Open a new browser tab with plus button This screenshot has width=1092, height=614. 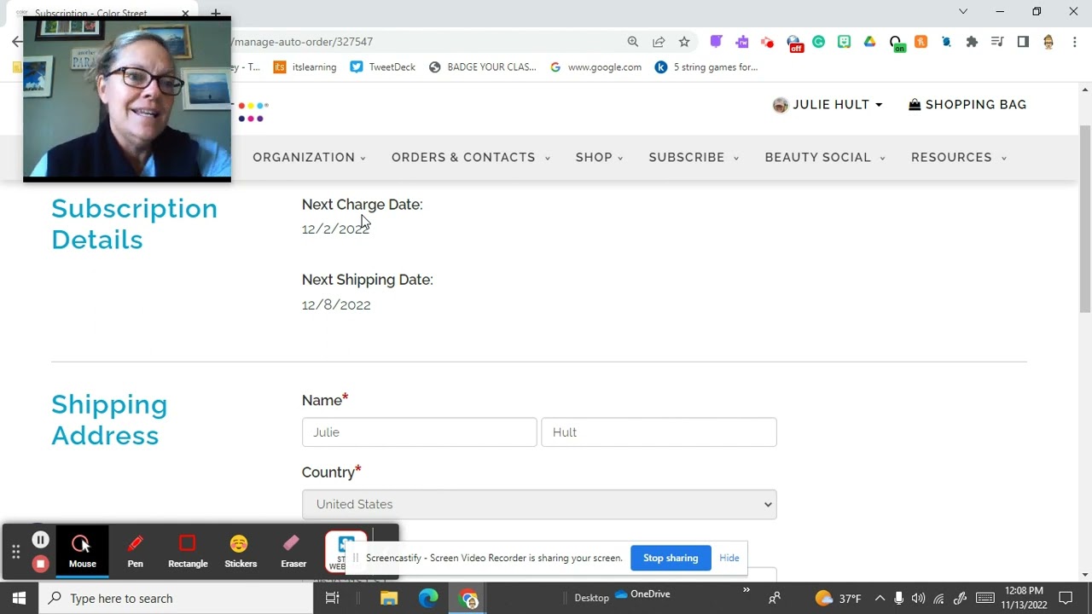pyautogui.click(x=216, y=14)
